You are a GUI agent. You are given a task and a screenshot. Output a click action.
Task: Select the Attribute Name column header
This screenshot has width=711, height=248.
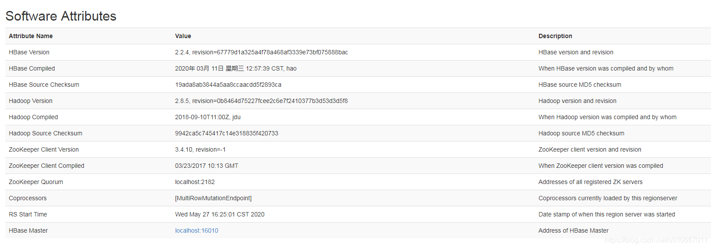tap(31, 36)
